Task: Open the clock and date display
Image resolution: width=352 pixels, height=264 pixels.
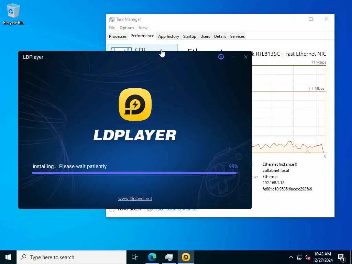Action: click(322, 257)
